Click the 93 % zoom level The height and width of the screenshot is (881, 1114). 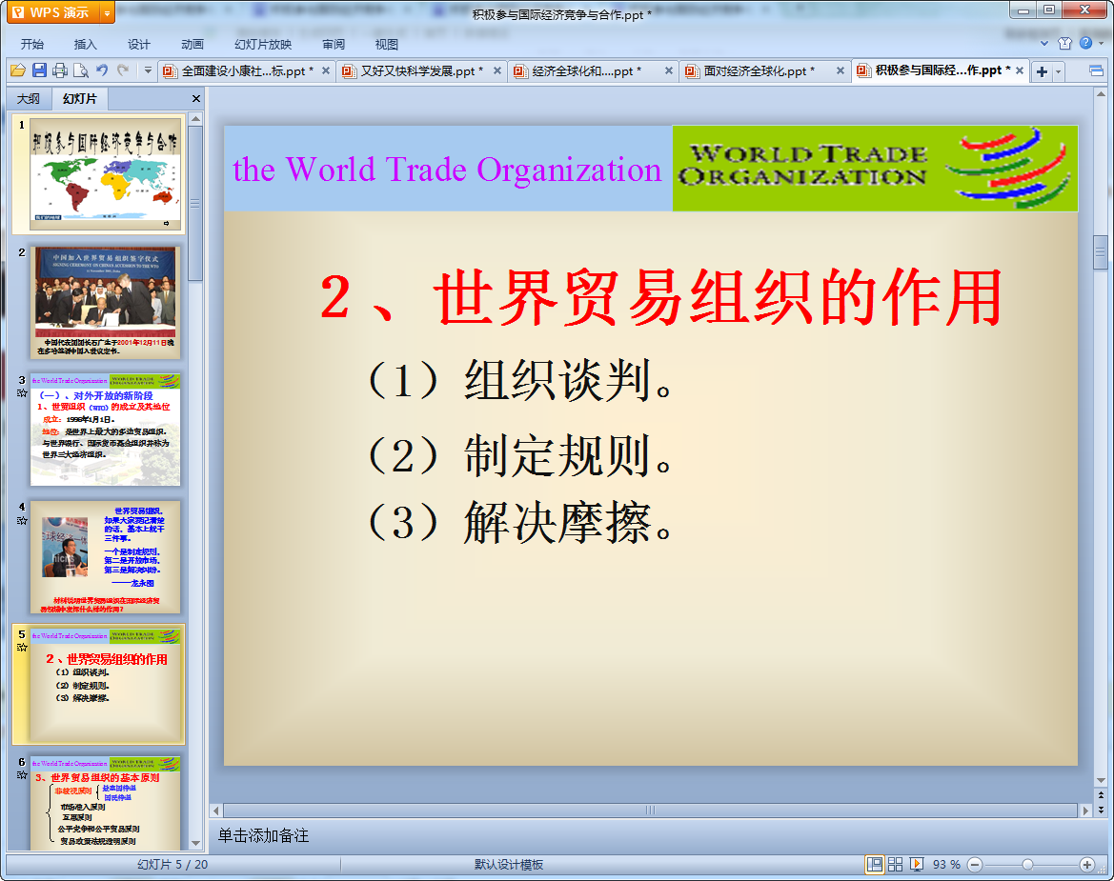pos(946,864)
